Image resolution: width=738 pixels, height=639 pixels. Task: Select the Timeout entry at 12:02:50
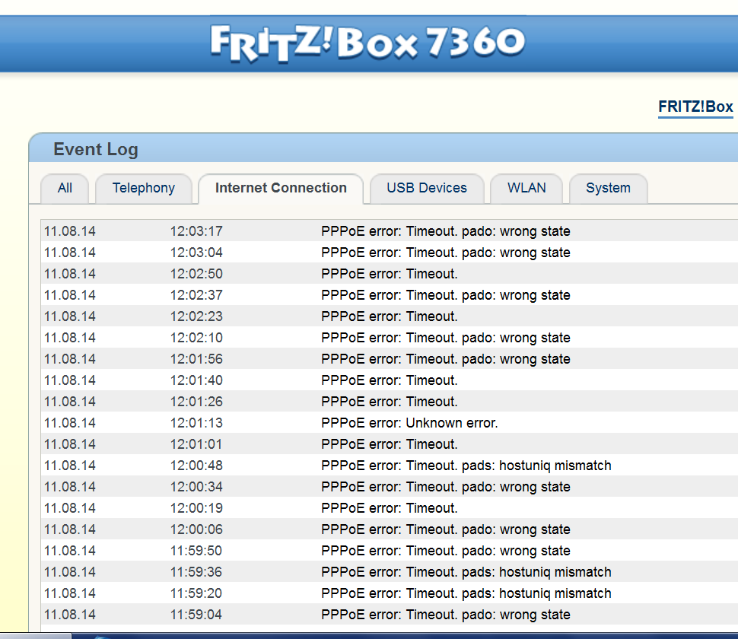(x=390, y=274)
